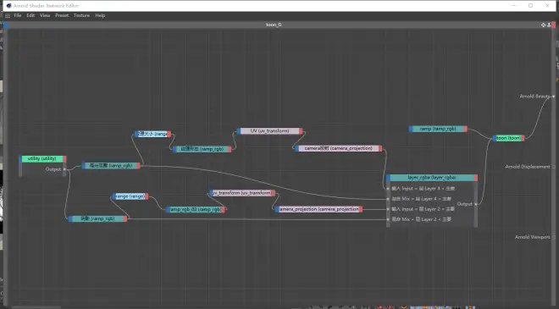Select the layer_rgba node title
This screenshot has width=559, height=309.
pos(432,178)
